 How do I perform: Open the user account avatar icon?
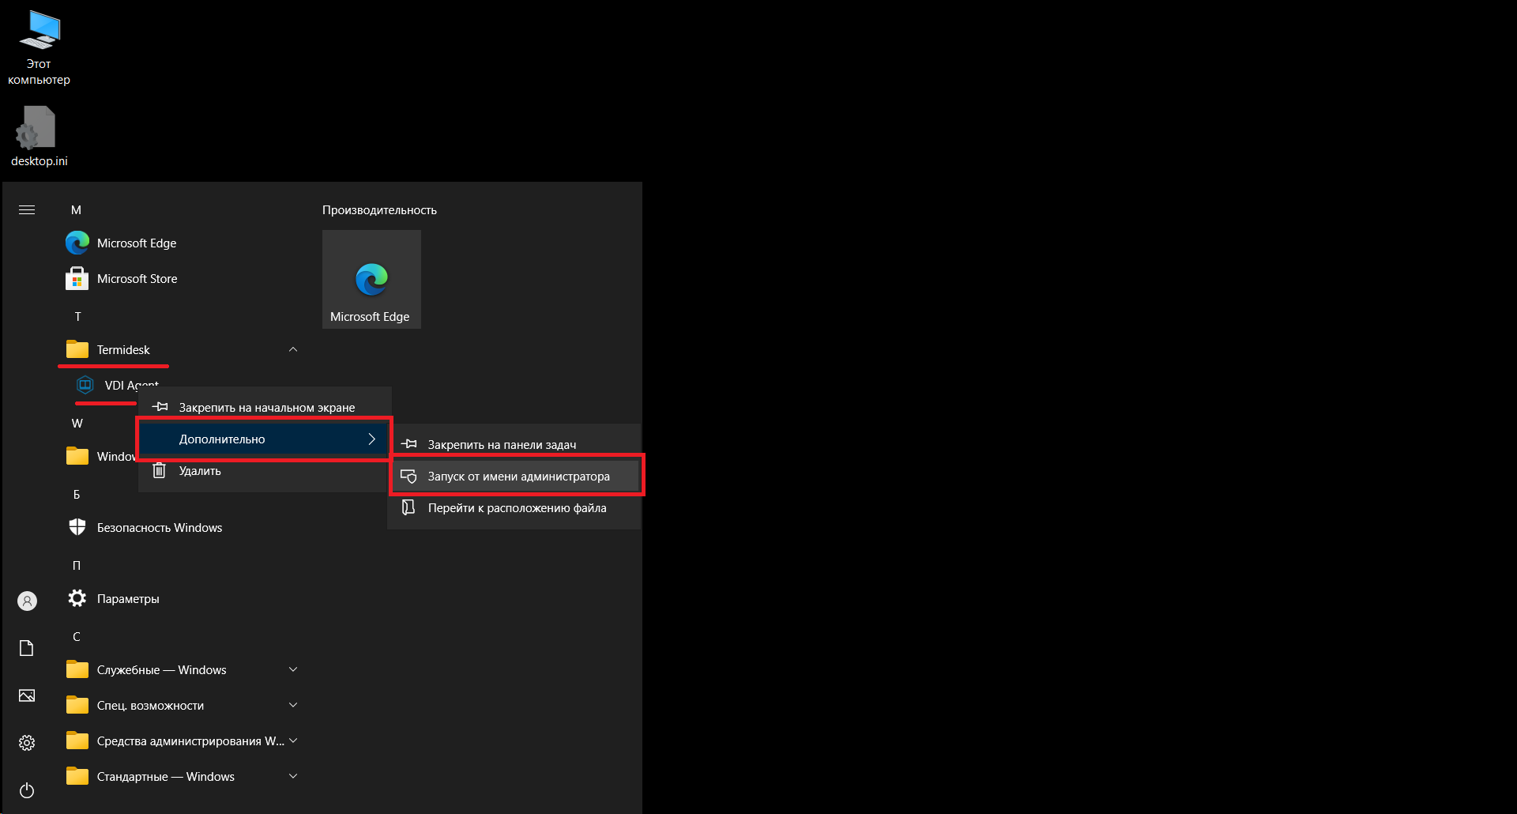(27, 601)
